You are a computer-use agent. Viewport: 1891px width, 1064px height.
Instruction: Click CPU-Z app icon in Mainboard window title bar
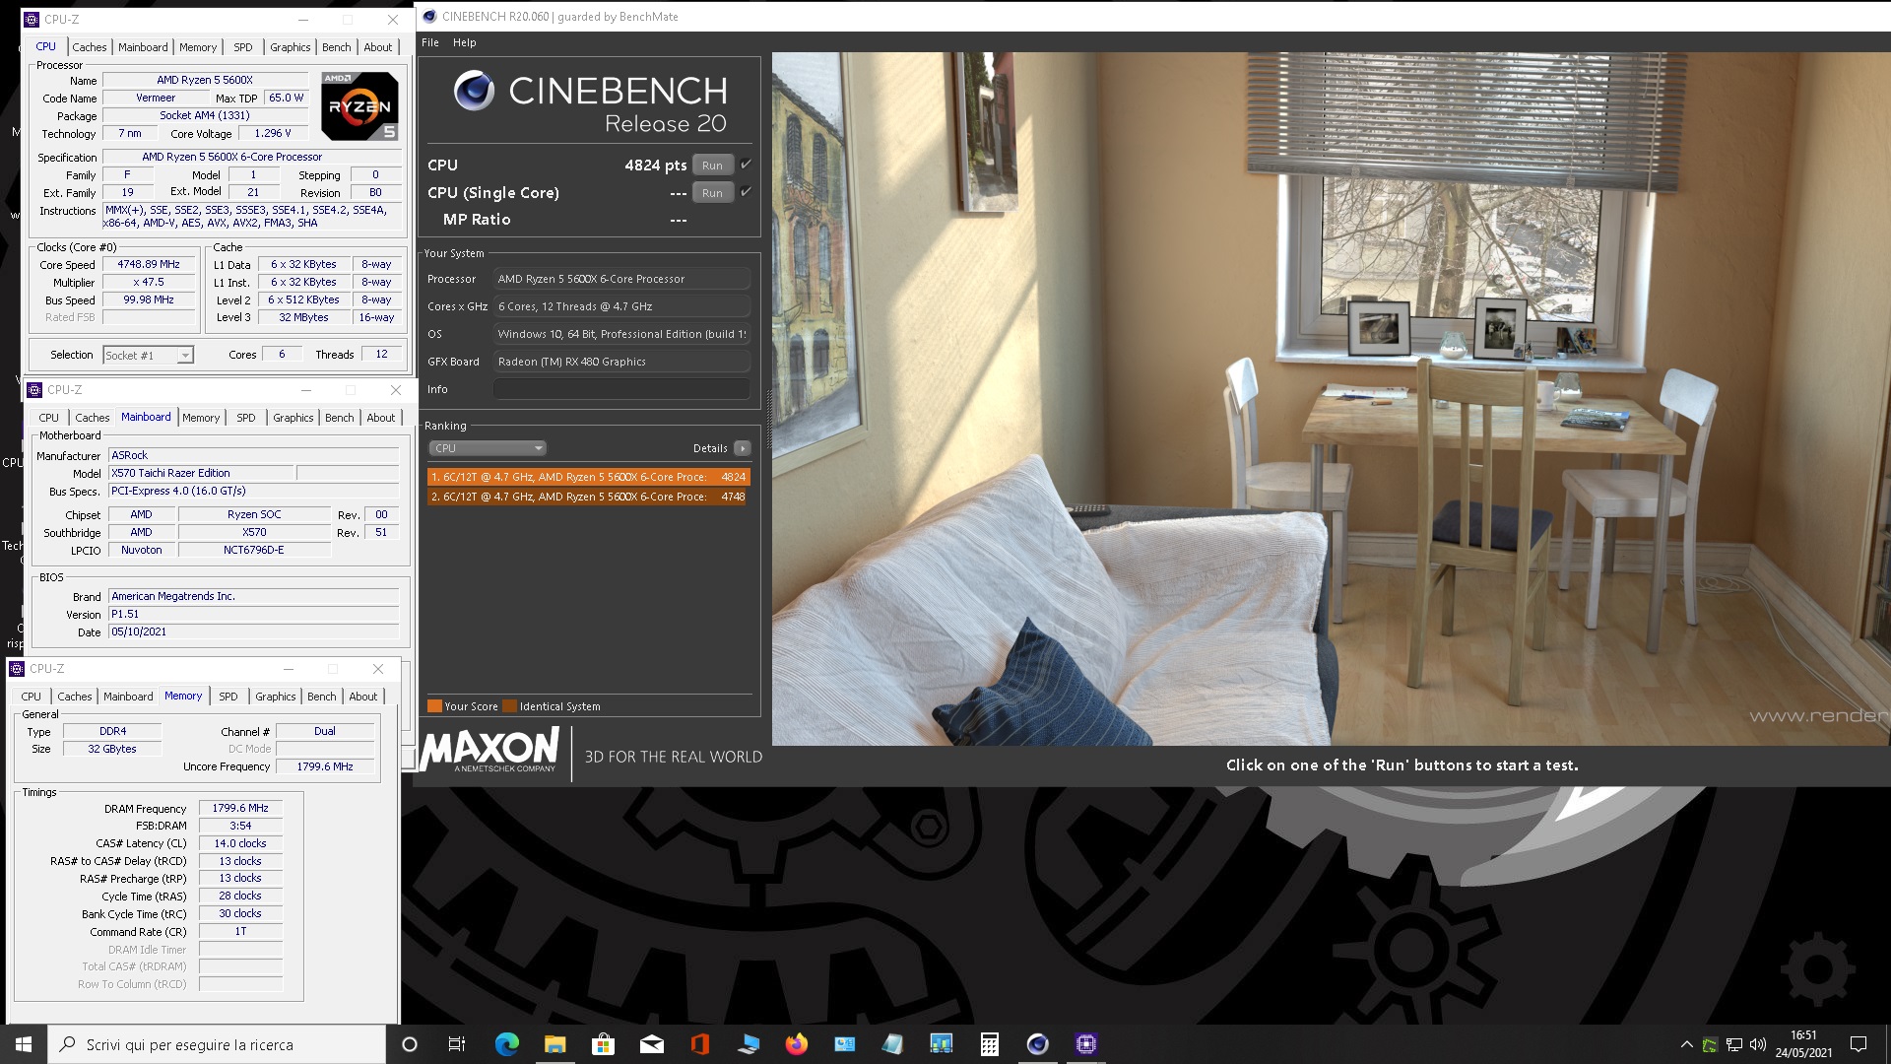tap(34, 390)
